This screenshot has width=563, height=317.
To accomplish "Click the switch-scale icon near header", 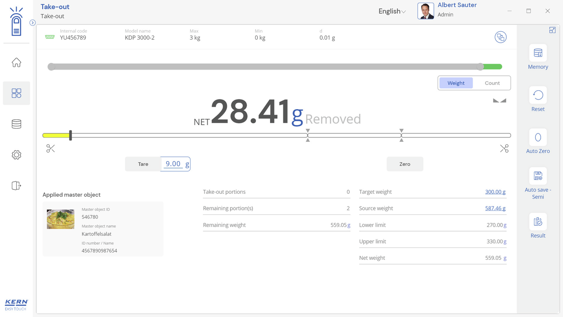I will [500, 37].
